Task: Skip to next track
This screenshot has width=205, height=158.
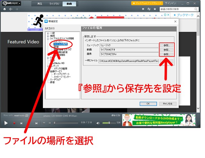Action: coord(37,123)
